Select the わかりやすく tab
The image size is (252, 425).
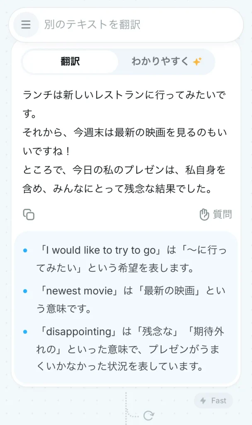[160, 62]
